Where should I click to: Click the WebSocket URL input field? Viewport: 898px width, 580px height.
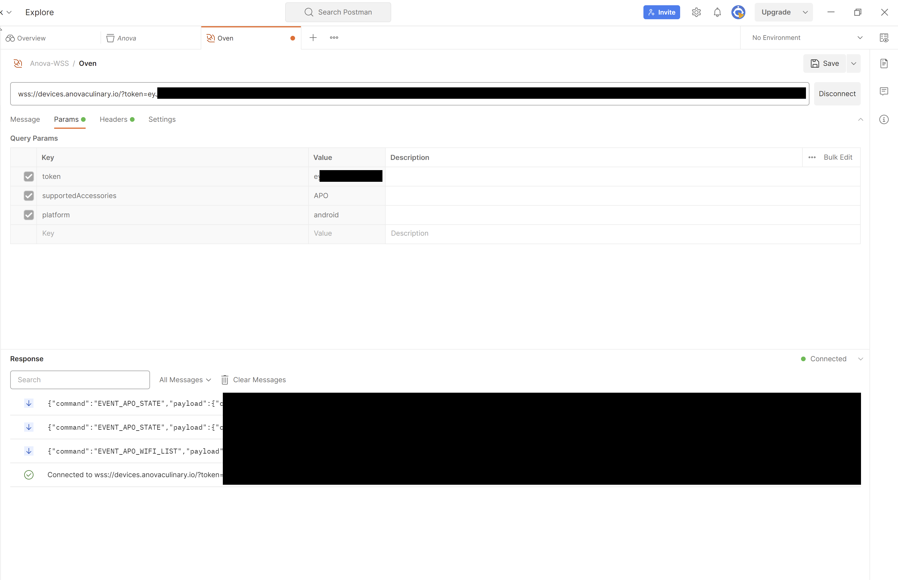pyautogui.click(x=410, y=94)
